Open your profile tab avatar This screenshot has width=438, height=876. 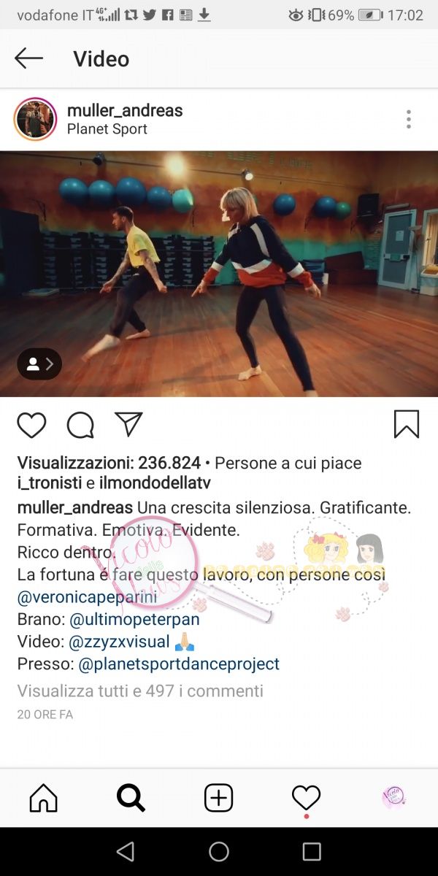pyautogui.click(x=393, y=797)
